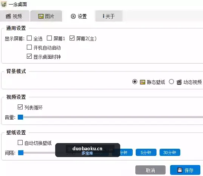
Task: Click the 间隔 slider handle
Action: point(21,153)
